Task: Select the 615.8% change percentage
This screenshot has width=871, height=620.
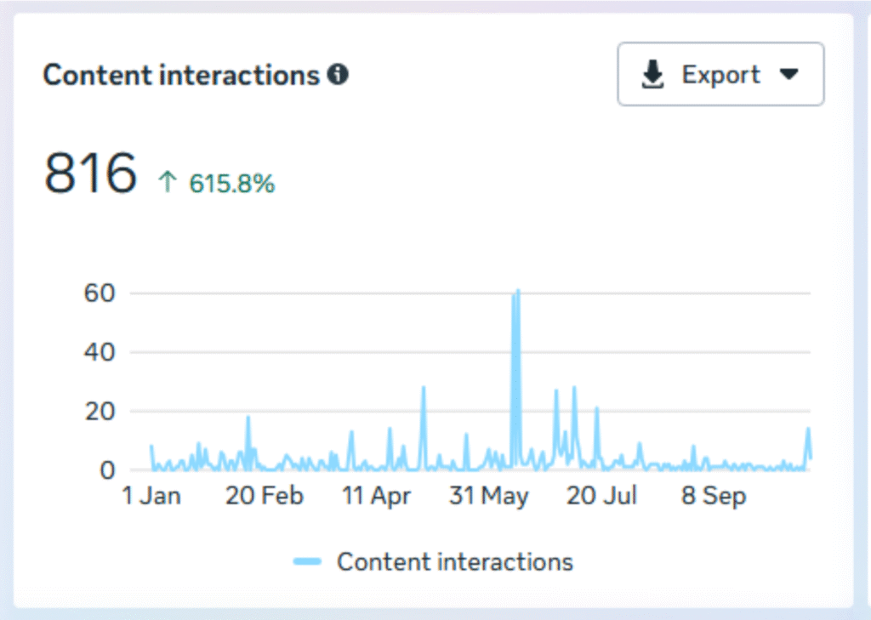Action: coord(232,184)
